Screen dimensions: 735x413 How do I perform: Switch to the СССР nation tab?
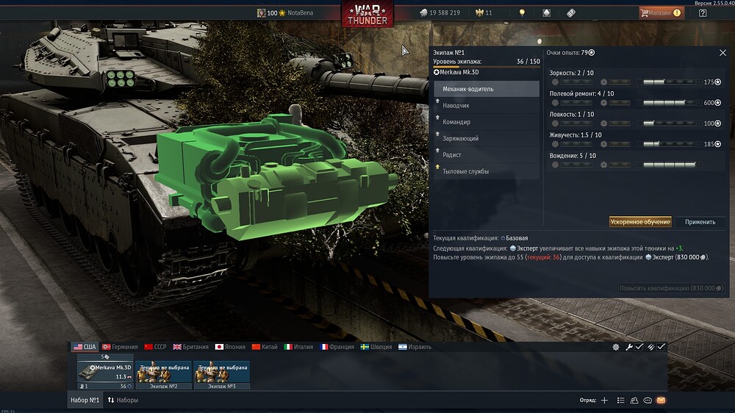(156, 347)
